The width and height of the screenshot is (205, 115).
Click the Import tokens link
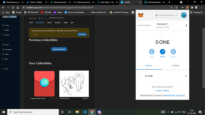click(163, 91)
